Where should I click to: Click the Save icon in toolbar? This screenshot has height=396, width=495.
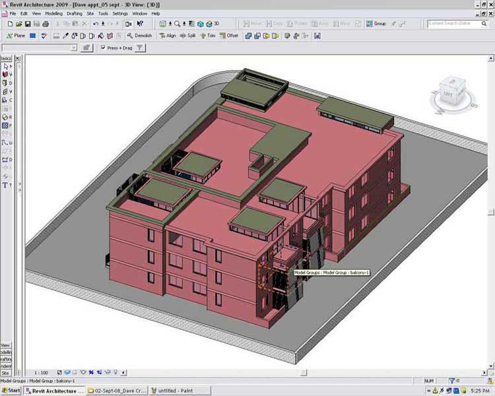tap(28, 24)
